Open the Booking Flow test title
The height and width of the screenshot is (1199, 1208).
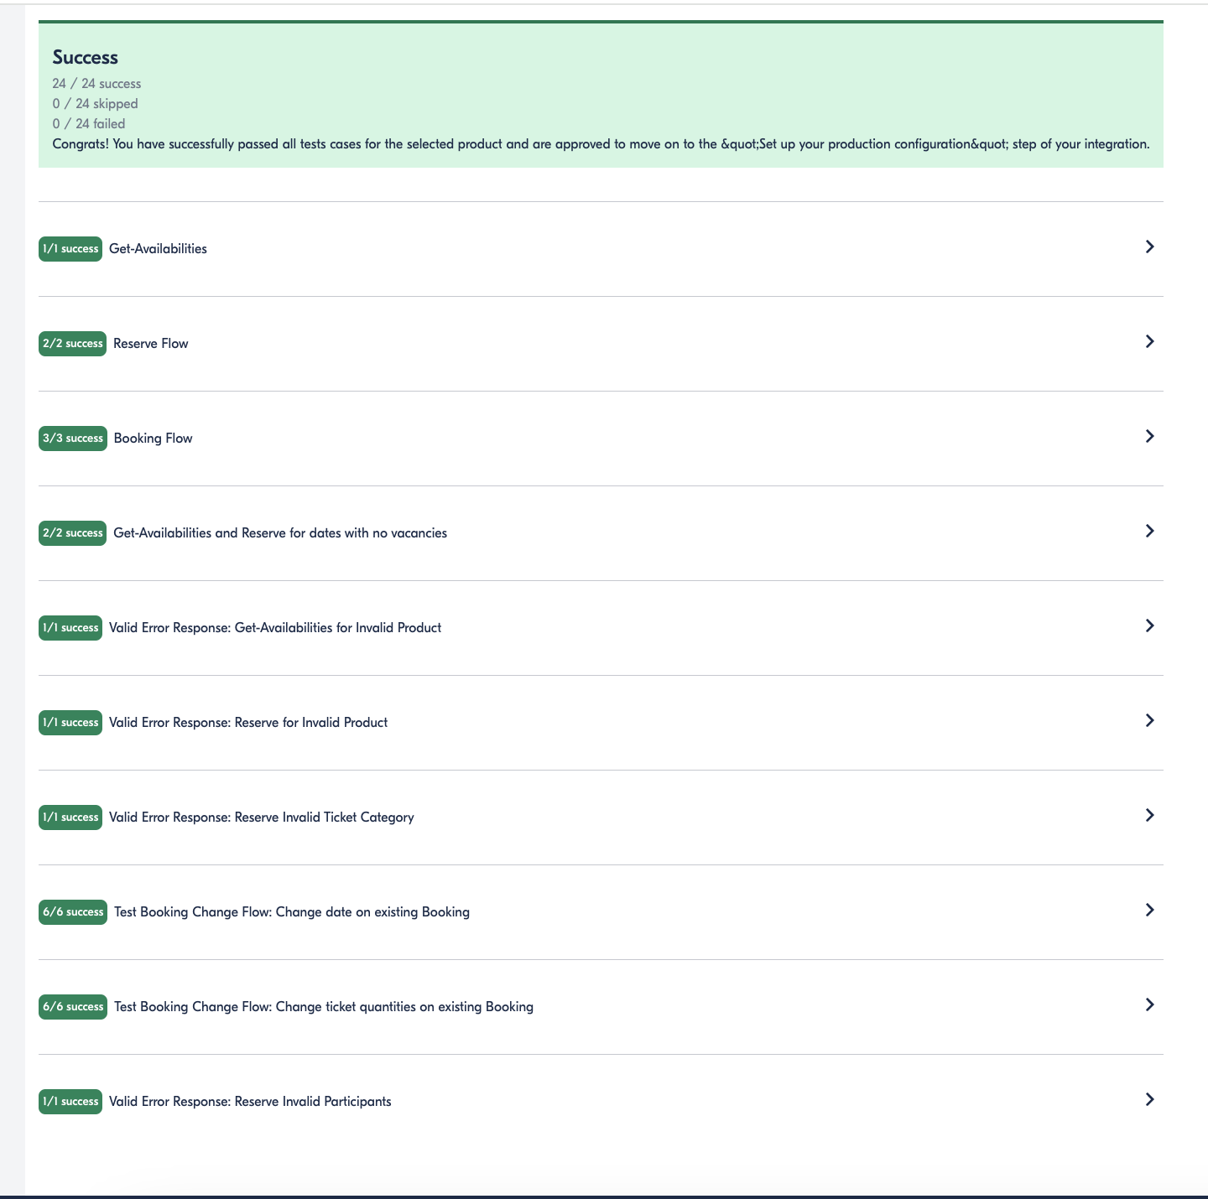(x=154, y=439)
